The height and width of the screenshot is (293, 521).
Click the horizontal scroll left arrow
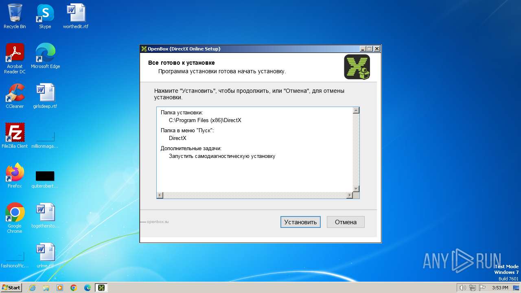(160, 195)
